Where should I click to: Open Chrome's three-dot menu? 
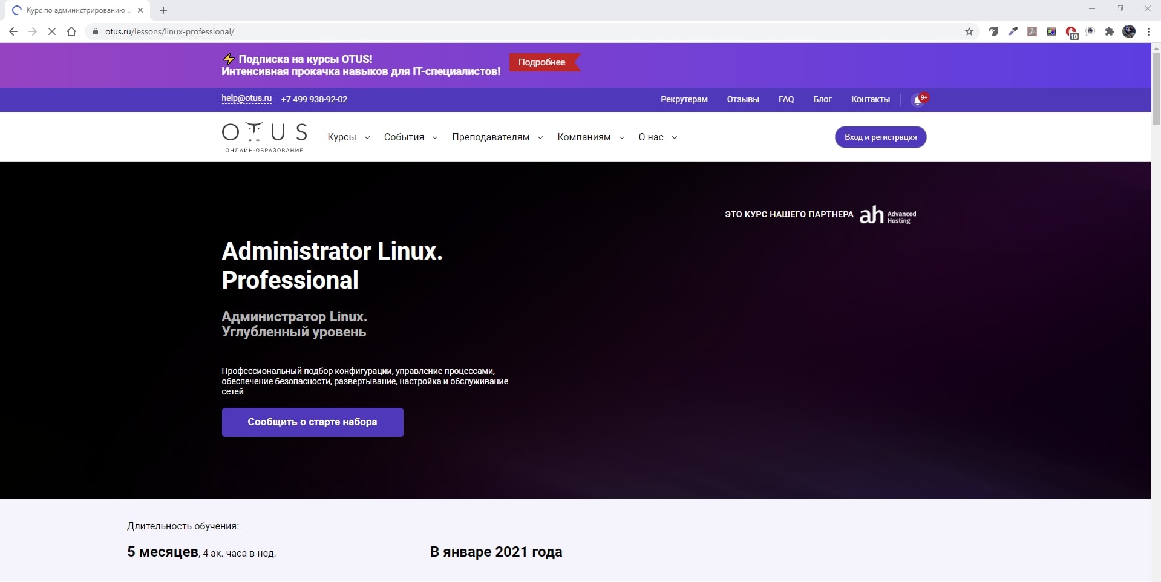pyautogui.click(x=1148, y=31)
